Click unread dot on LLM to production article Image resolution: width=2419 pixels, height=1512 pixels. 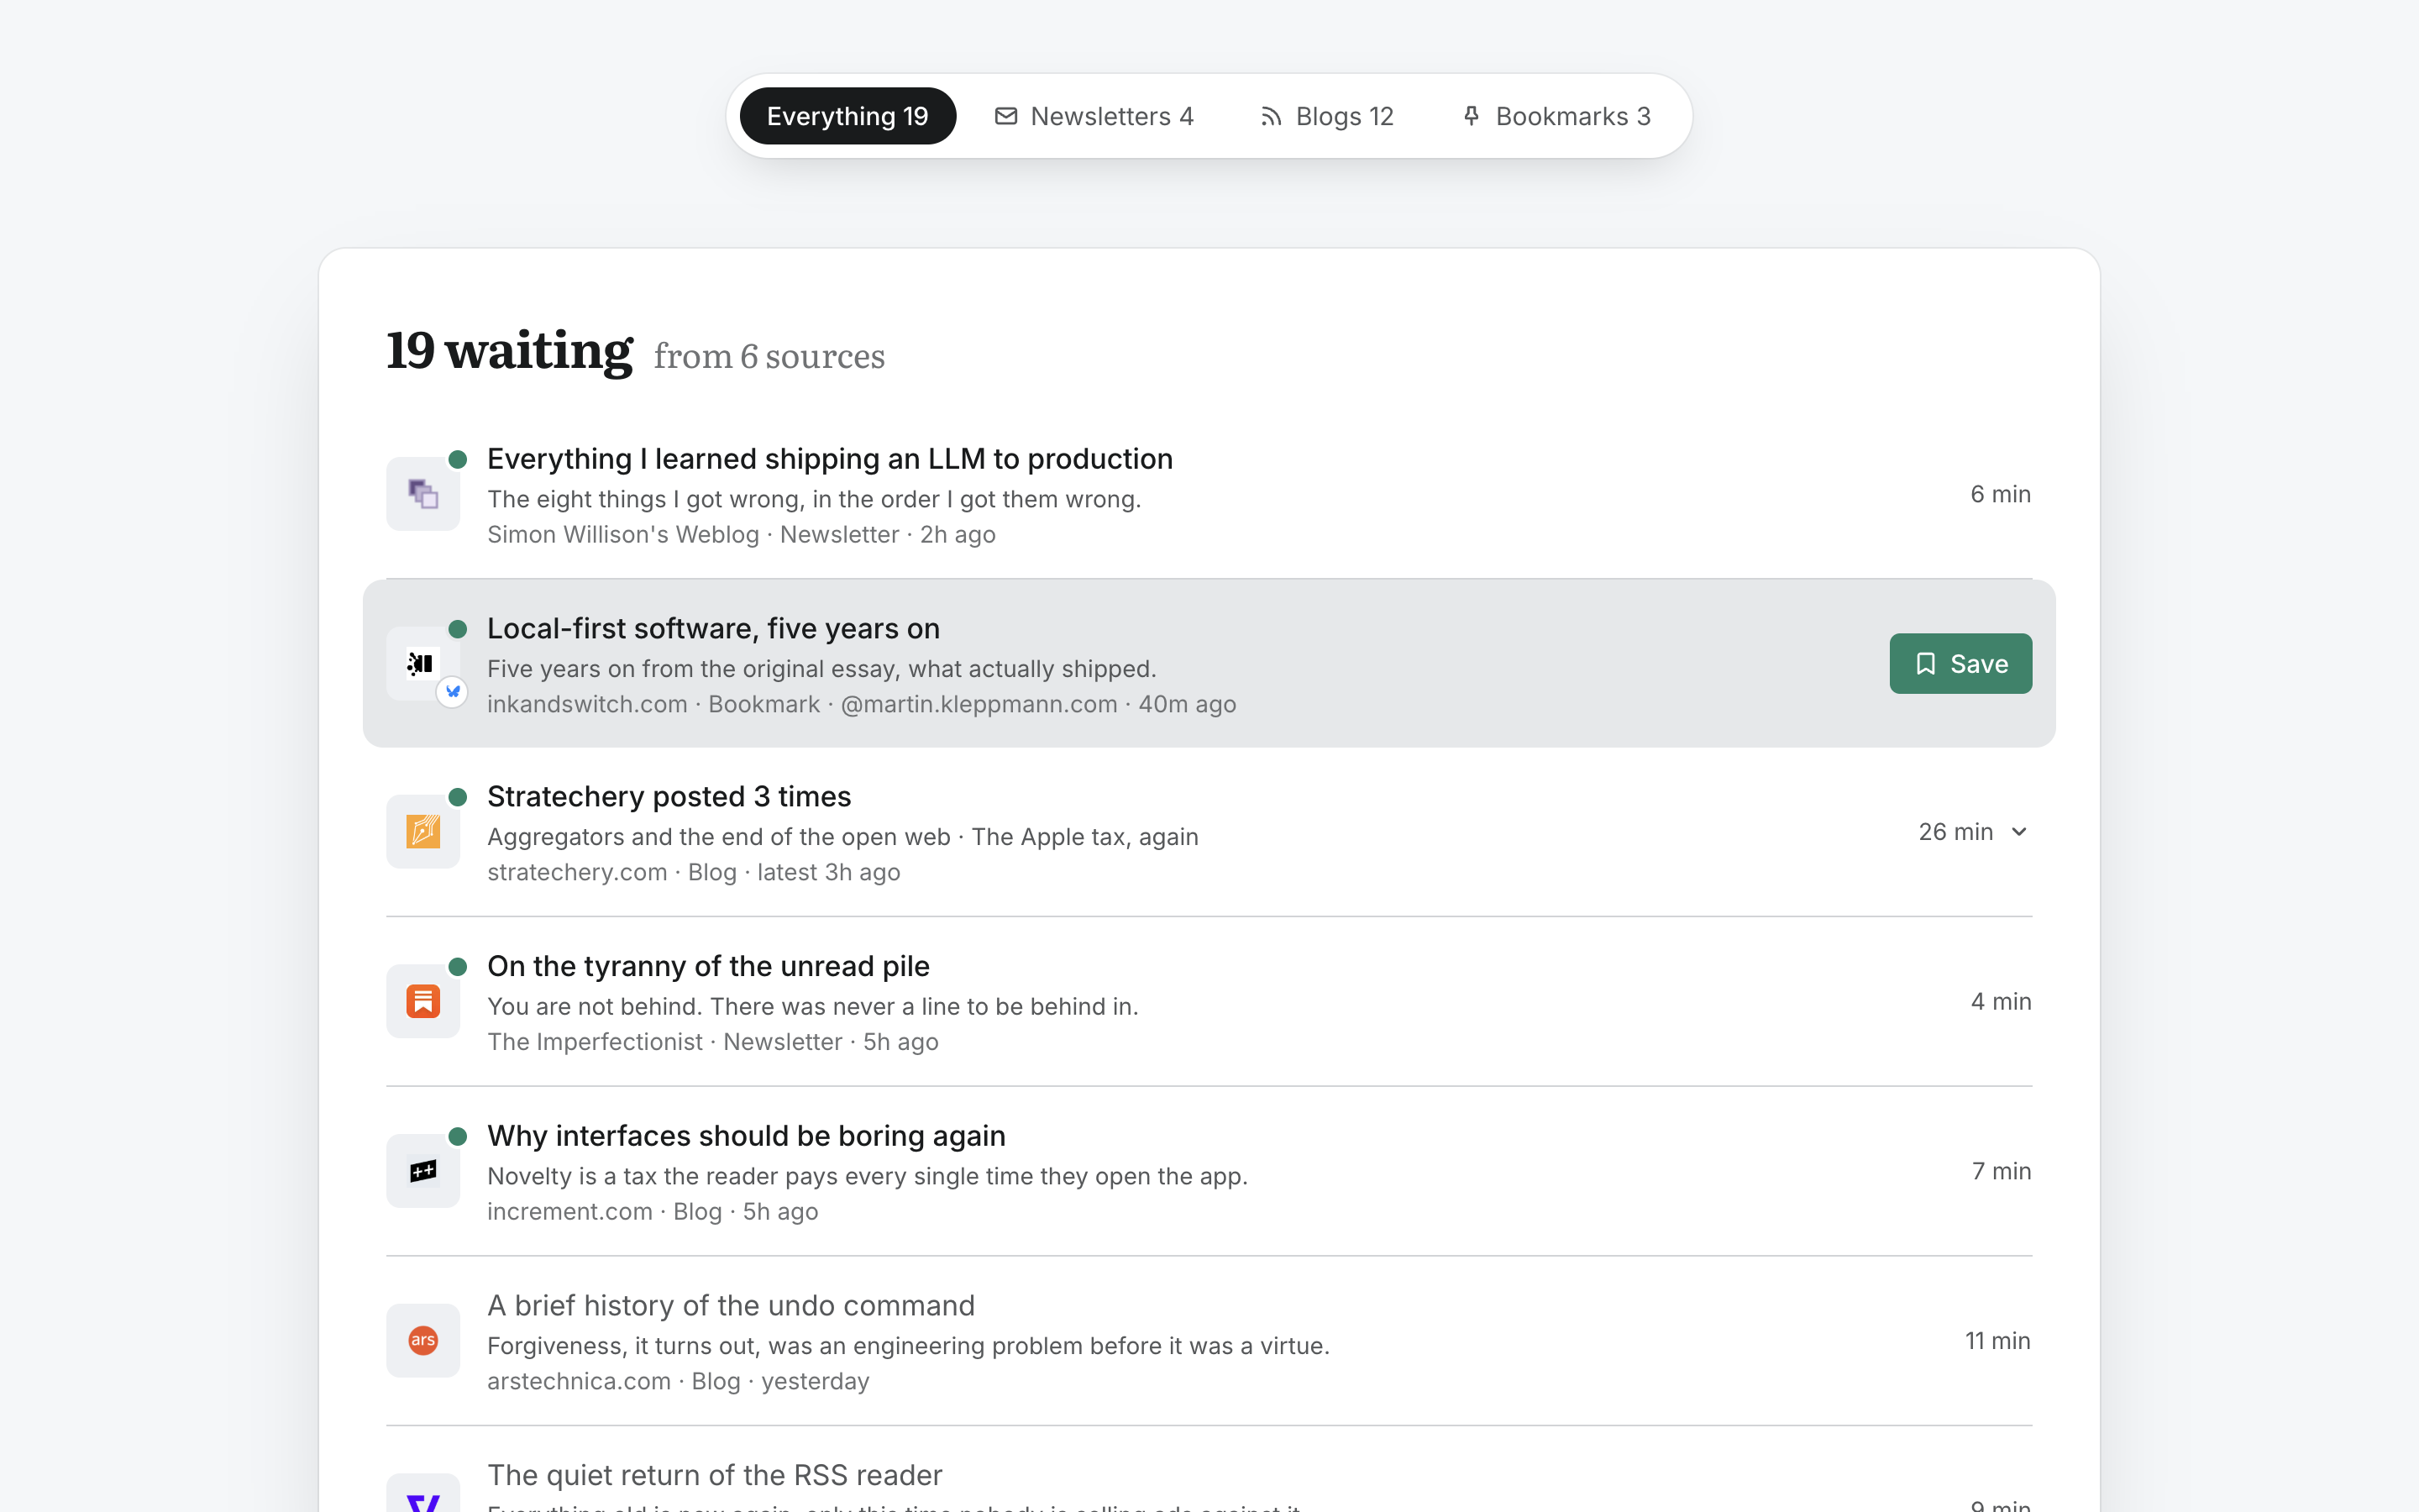[458, 459]
